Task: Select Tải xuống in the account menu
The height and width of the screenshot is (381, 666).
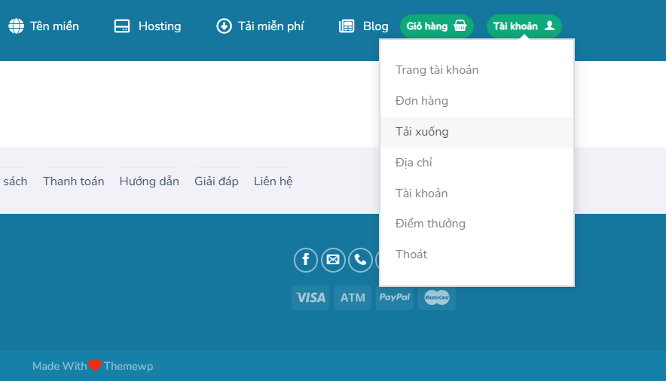Action: click(x=422, y=132)
